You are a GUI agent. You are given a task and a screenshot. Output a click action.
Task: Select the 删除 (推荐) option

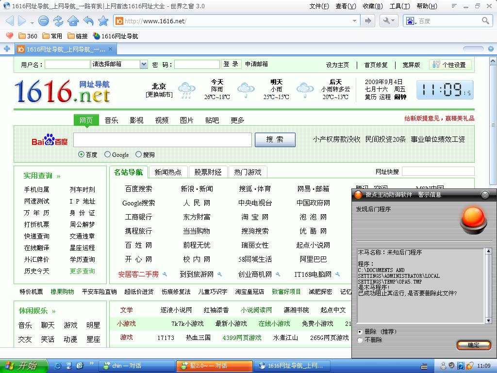click(360, 332)
